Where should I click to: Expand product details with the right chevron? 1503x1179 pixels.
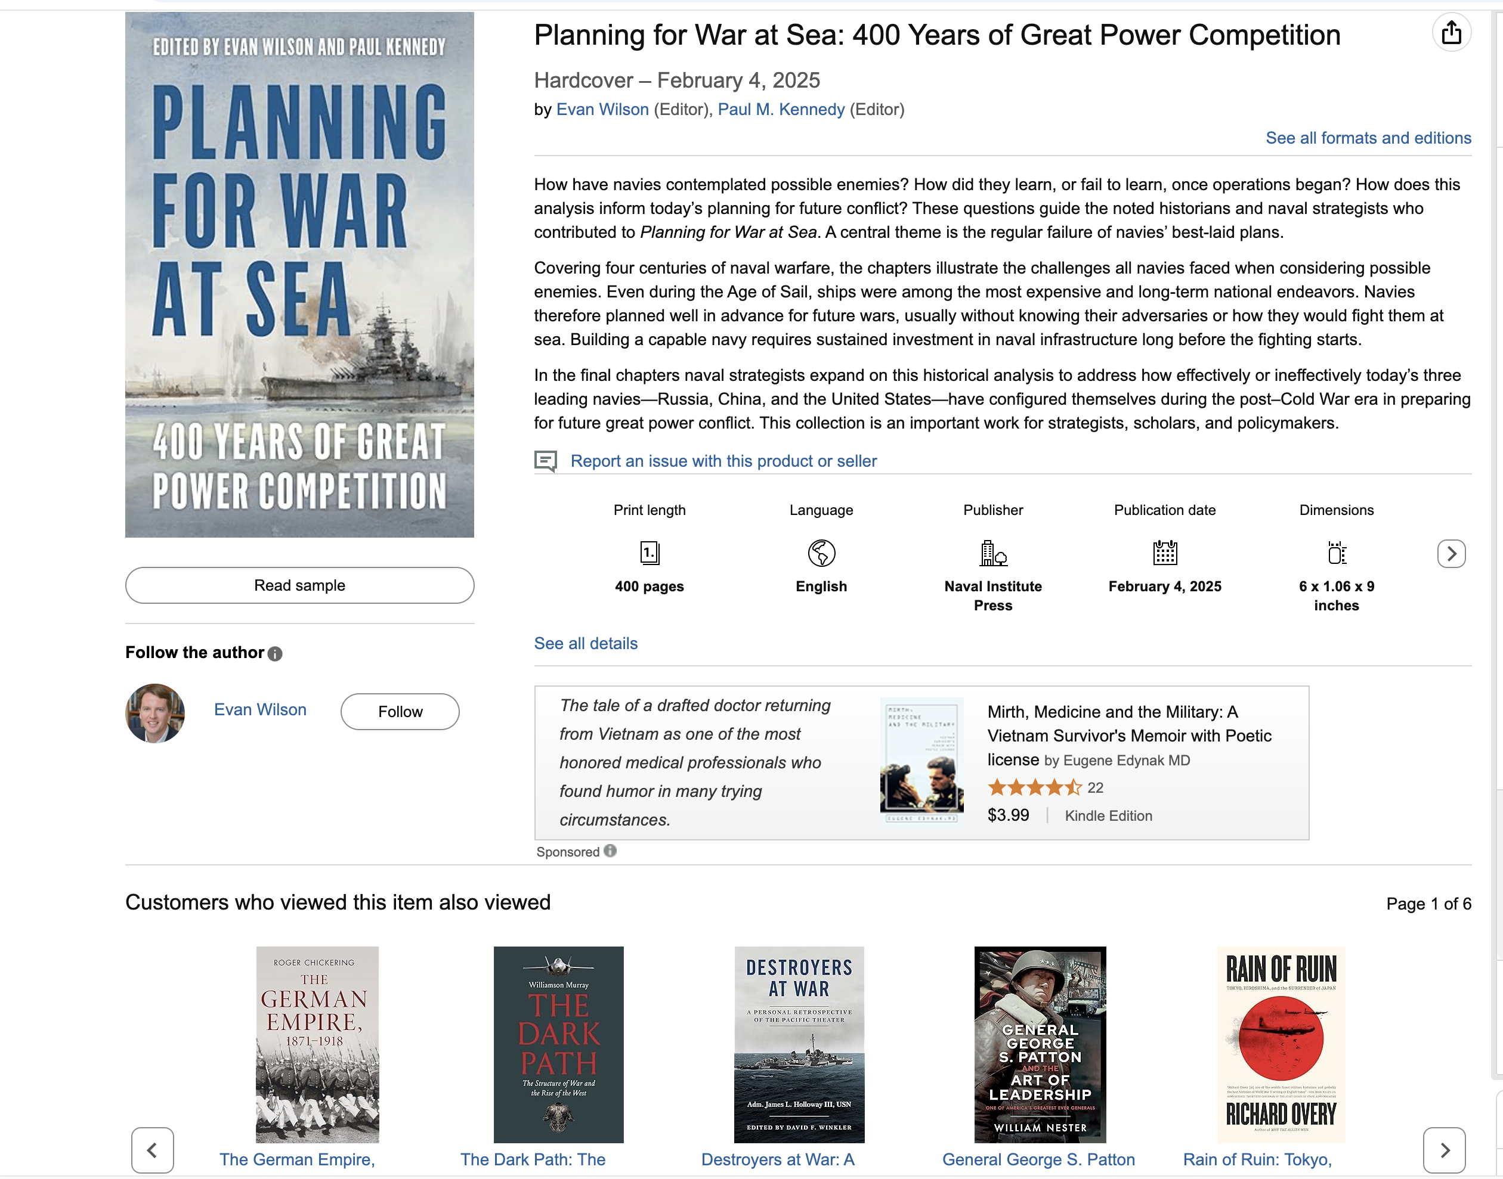1451,554
